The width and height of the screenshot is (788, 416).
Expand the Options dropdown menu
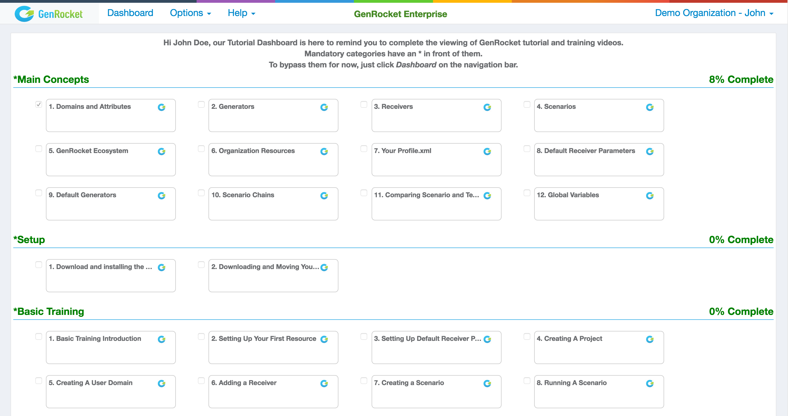pos(190,13)
